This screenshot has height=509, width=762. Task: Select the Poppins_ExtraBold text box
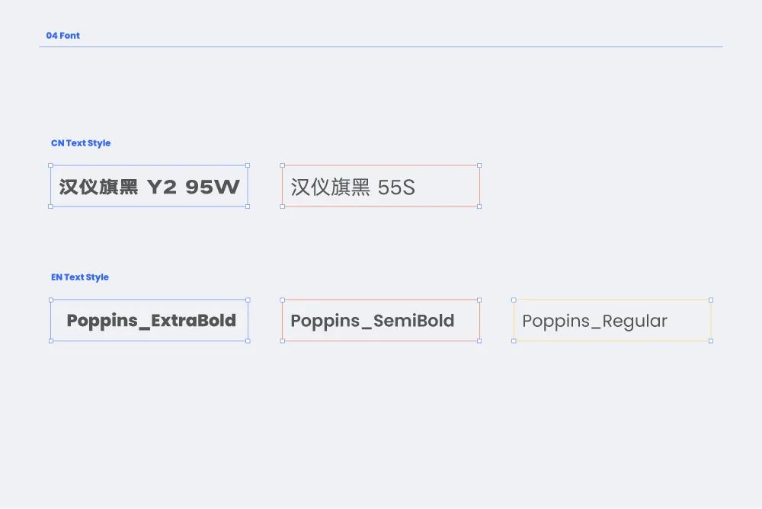point(149,320)
